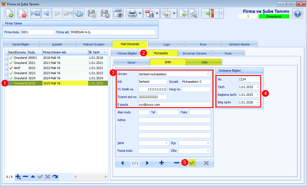The width and height of the screenshot is (307, 187).
Task: Click the refresh arrow in grid navigator
Action: point(55,177)
